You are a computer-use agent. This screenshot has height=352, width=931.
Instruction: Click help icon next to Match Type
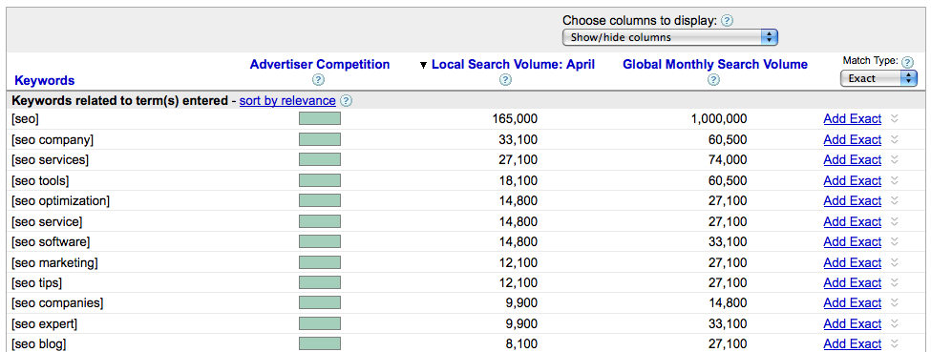907,62
